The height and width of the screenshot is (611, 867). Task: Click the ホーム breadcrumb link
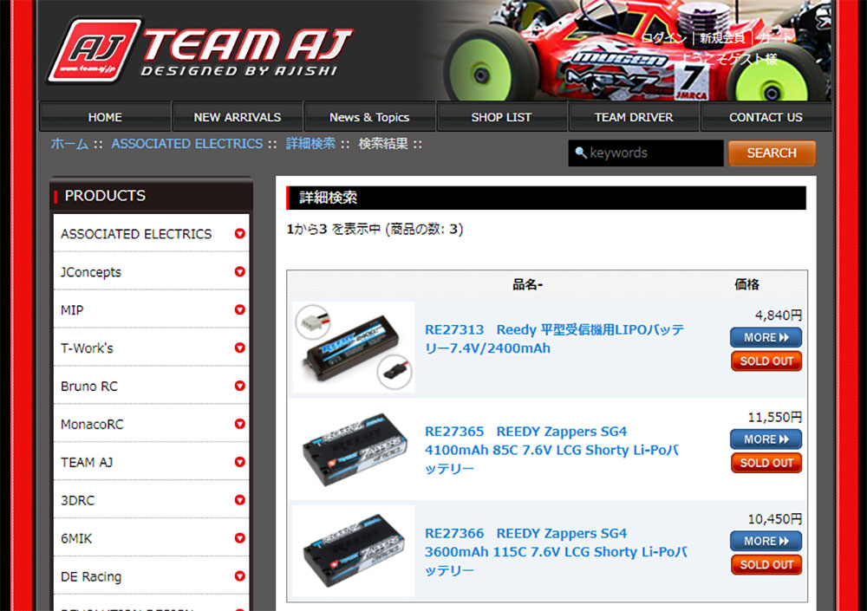69,144
